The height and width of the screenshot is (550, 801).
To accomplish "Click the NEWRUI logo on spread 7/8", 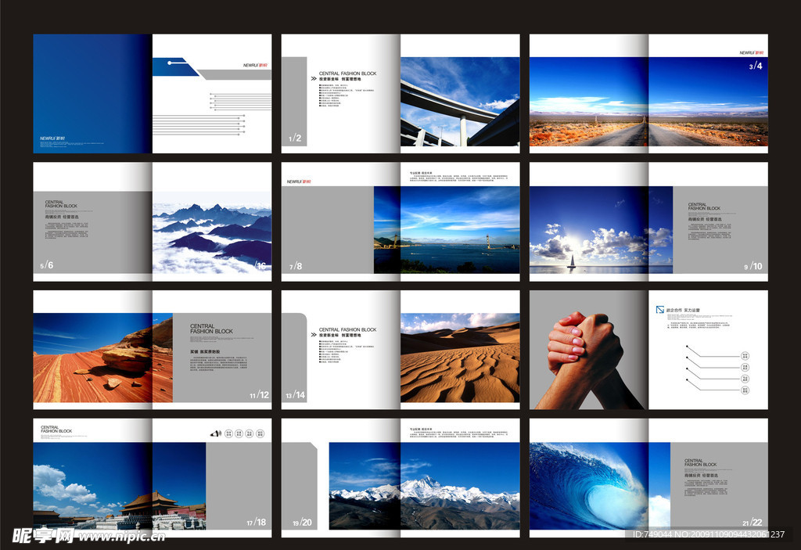I will click(299, 182).
